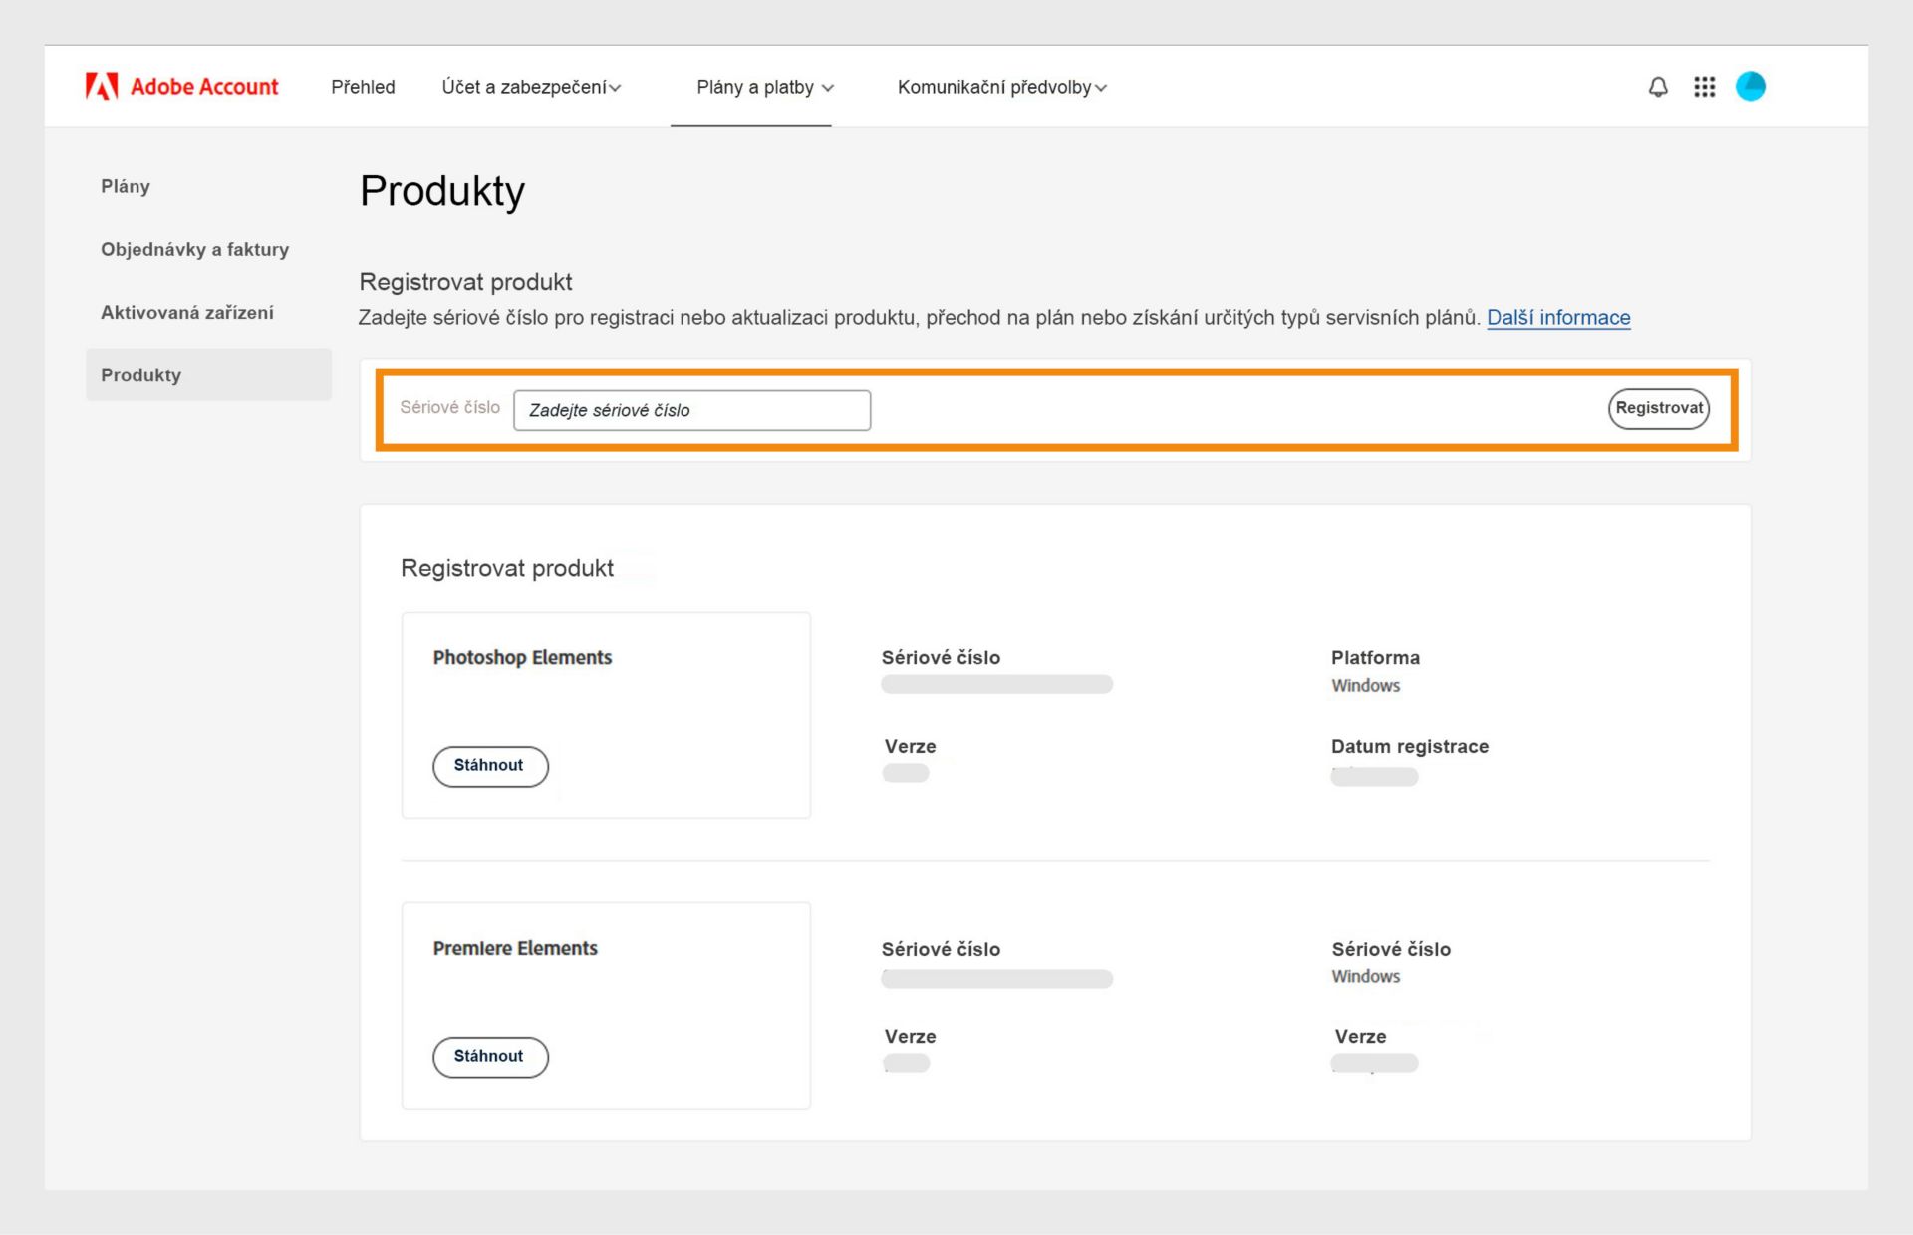Open the apps grid icon
Image resolution: width=1913 pixels, height=1235 pixels.
(x=1704, y=87)
